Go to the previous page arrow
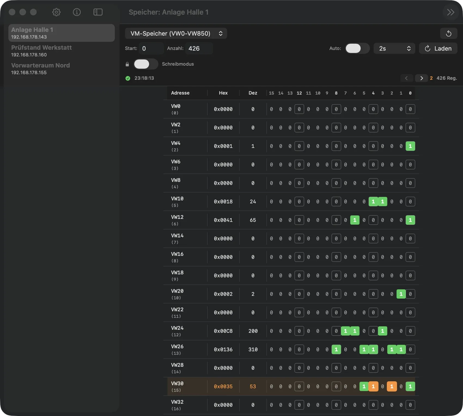The width and height of the screenshot is (463, 416). click(407, 78)
